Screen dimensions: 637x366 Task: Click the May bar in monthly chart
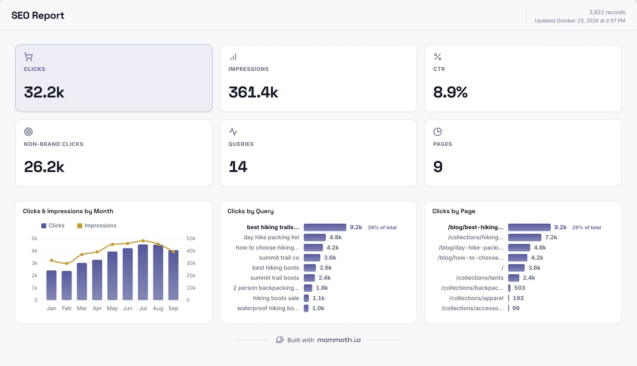112,276
